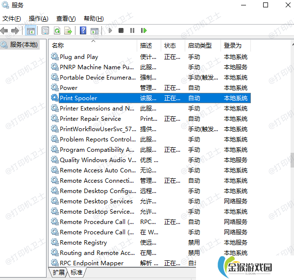
Task: Select the Power service row
Action: pyautogui.click(x=151, y=87)
